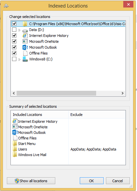Click horizontal scrollbar left arrow

[x=14, y=93]
